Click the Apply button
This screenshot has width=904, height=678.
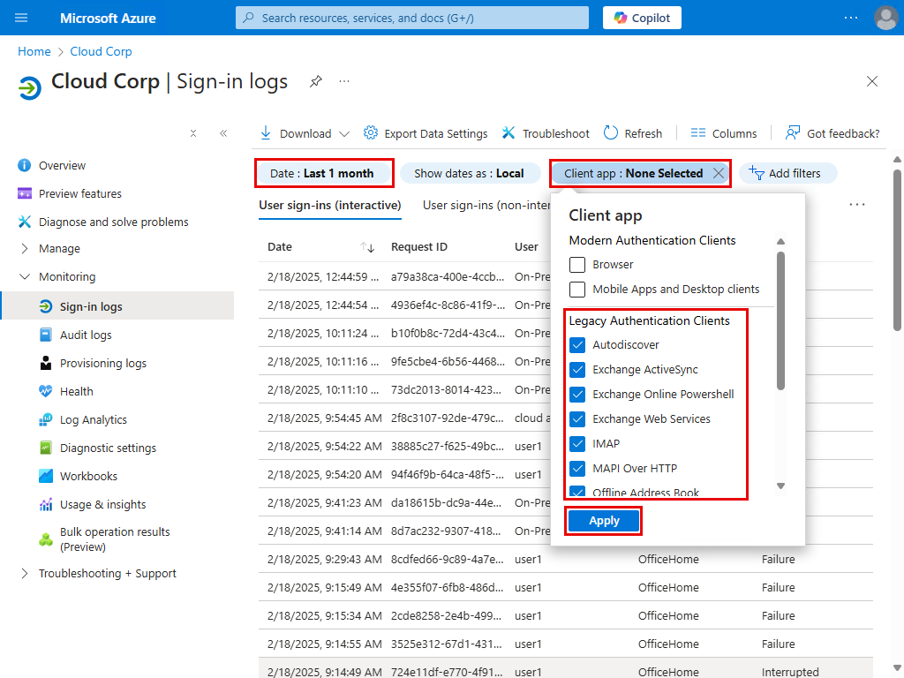[x=604, y=521]
